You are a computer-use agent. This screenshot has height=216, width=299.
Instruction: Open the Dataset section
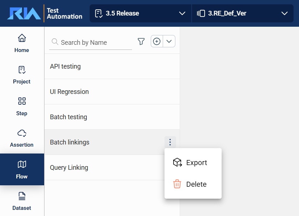(22, 201)
